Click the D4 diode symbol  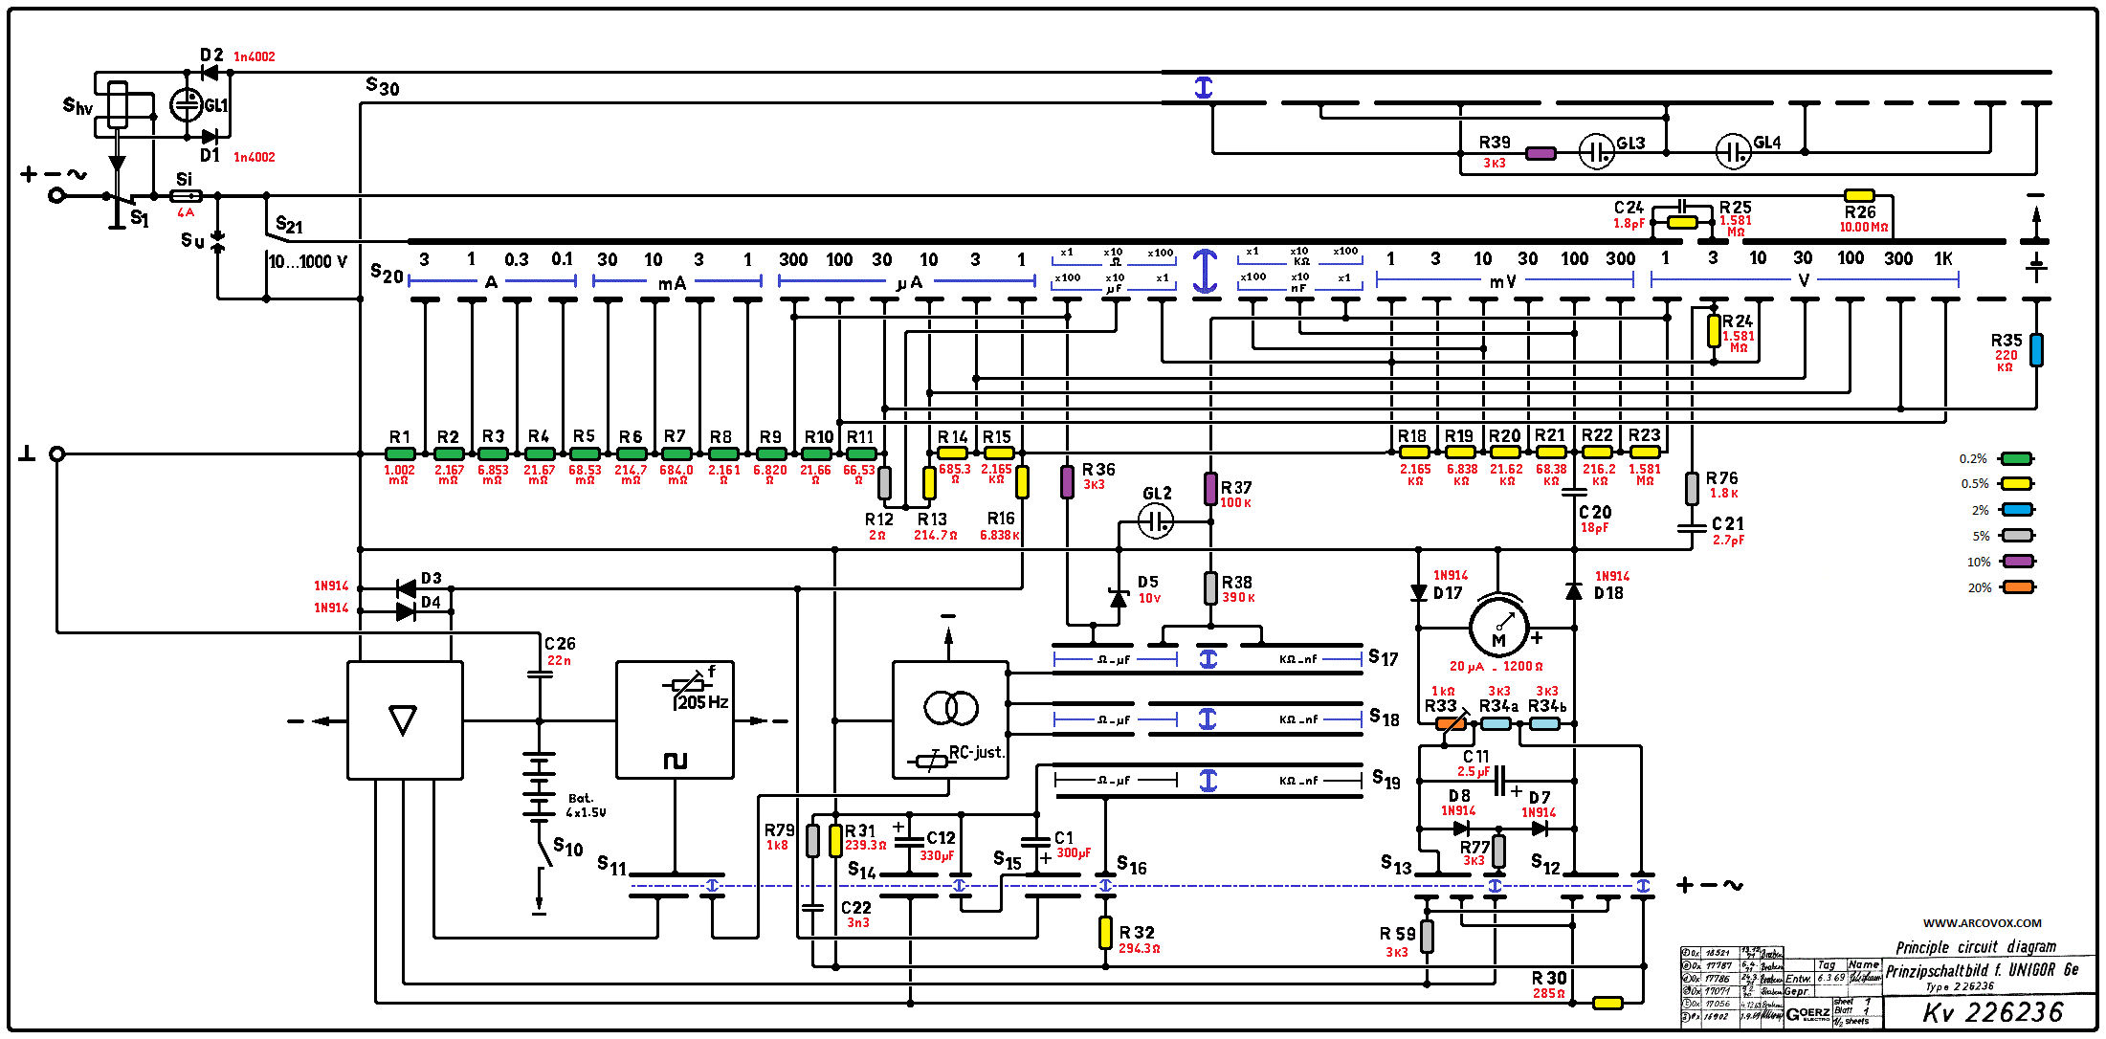[406, 610]
